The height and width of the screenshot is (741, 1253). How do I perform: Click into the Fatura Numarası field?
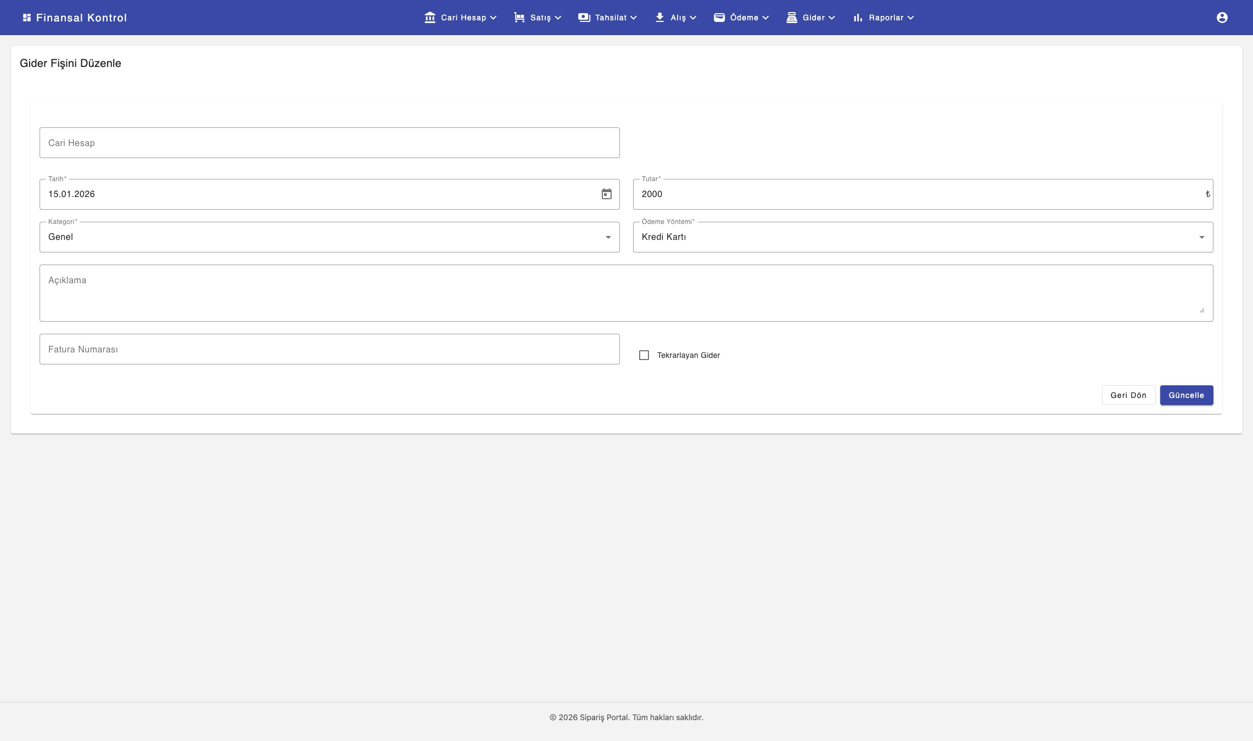329,349
